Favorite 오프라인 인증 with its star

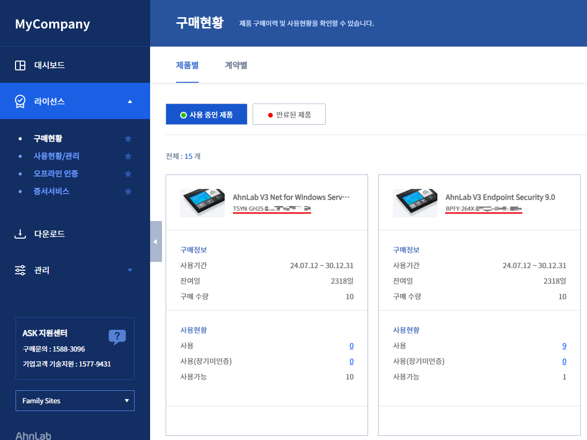(128, 174)
